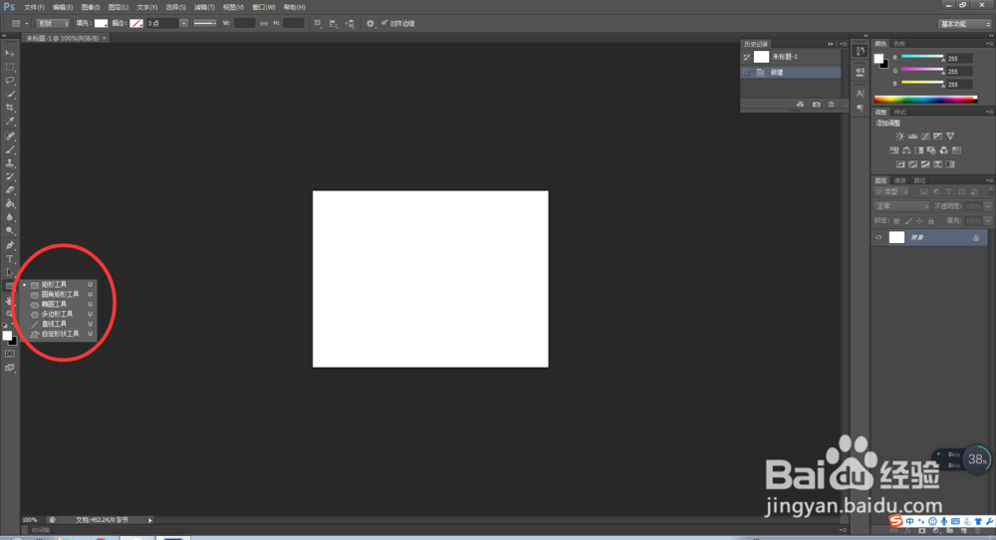This screenshot has height=540, width=996.
Task: Toggle pixel layer filter icon
Action: click(x=923, y=192)
